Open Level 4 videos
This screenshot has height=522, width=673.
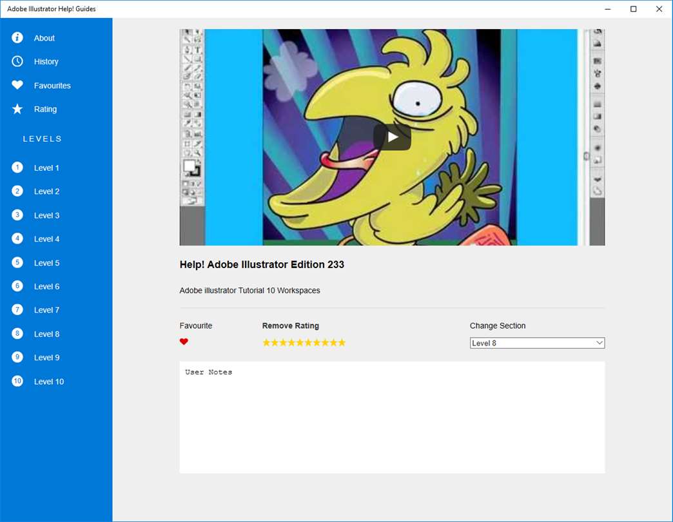46,239
